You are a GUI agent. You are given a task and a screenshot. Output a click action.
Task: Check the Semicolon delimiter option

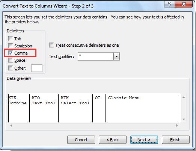[11, 46]
